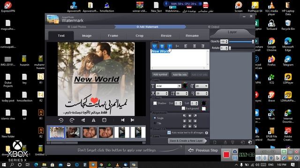Viewport: 300px width, 168px height.
Task: Align text right
Action: point(203,46)
